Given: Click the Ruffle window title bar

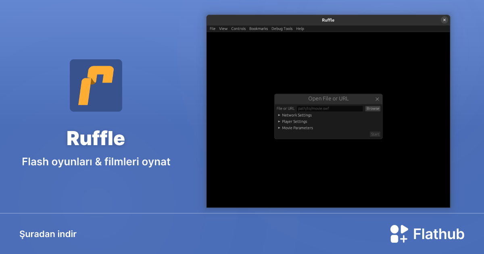Looking at the screenshot, I should click(x=328, y=20).
